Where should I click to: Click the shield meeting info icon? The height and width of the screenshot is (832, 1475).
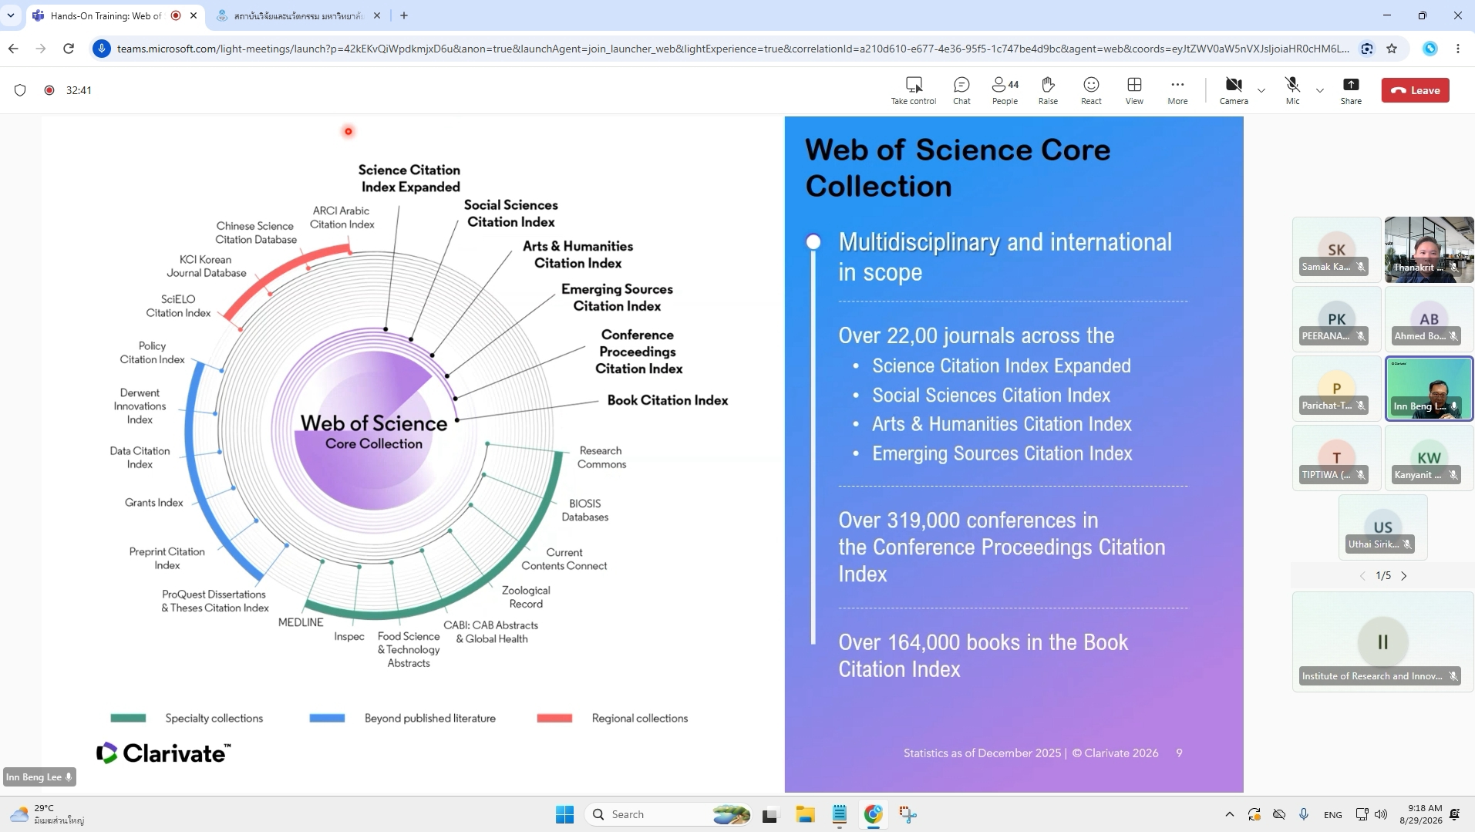(20, 90)
